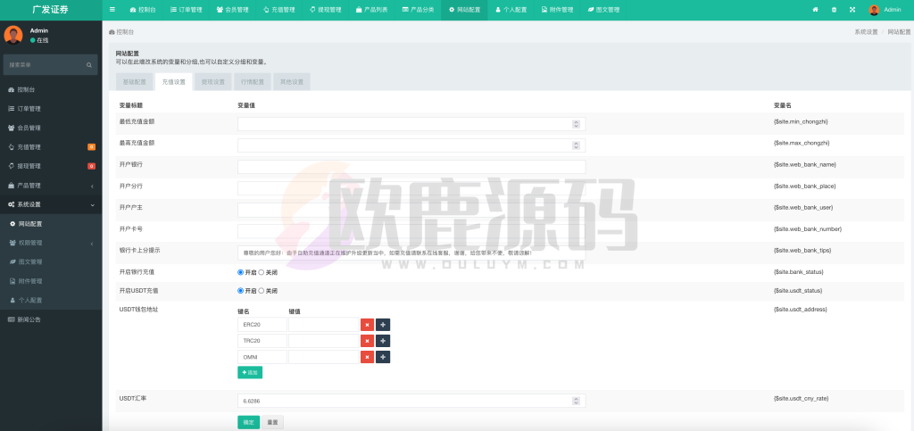Select 开启 for 开启银行充值
Image resolution: width=914 pixels, height=431 pixels.
click(240, 272)
